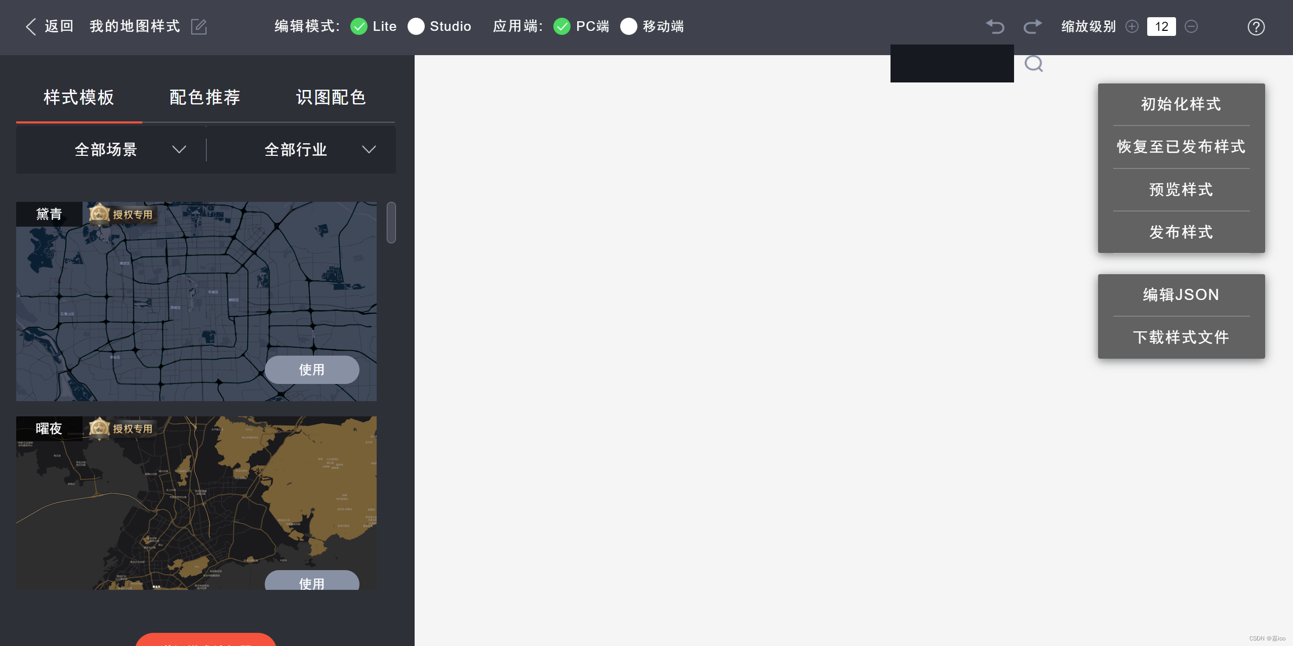This screenshot has width=1293, height=646.
Task: Select the 移动端 application option
Action: [x=628, y=26]
